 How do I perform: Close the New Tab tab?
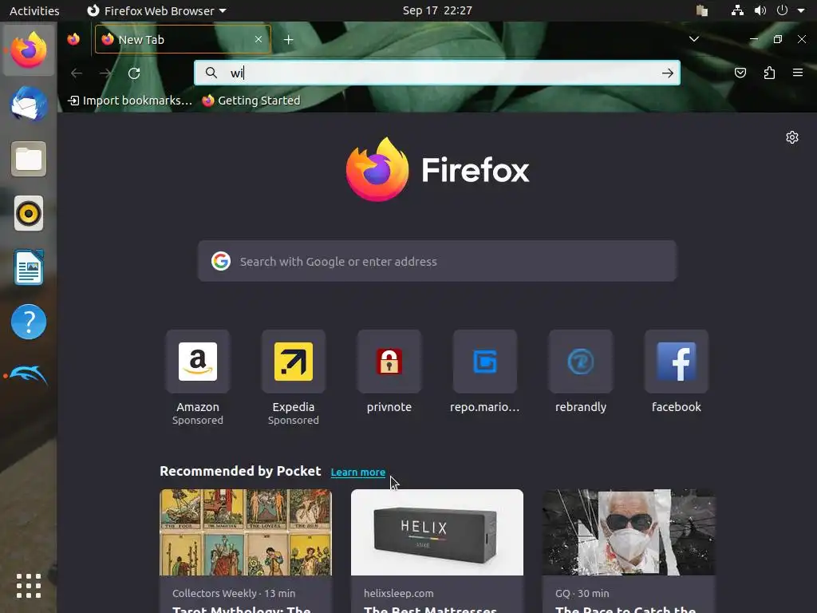coord(259,39)
